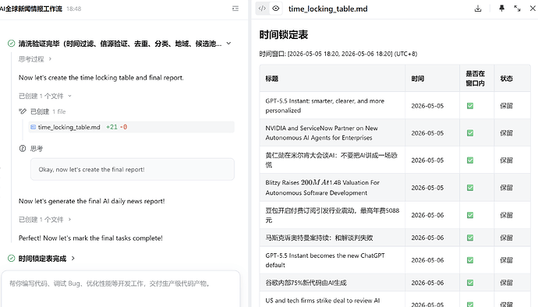Image resolution: width=538 pixels, height=307 pixels.
Task: Click checkmark in GPT-5.5 Instant smarter row
Action: click(x=470, y=106)
